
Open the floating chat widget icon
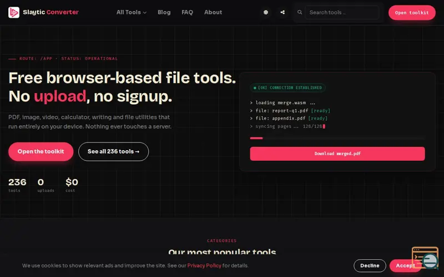coord(425,258)
